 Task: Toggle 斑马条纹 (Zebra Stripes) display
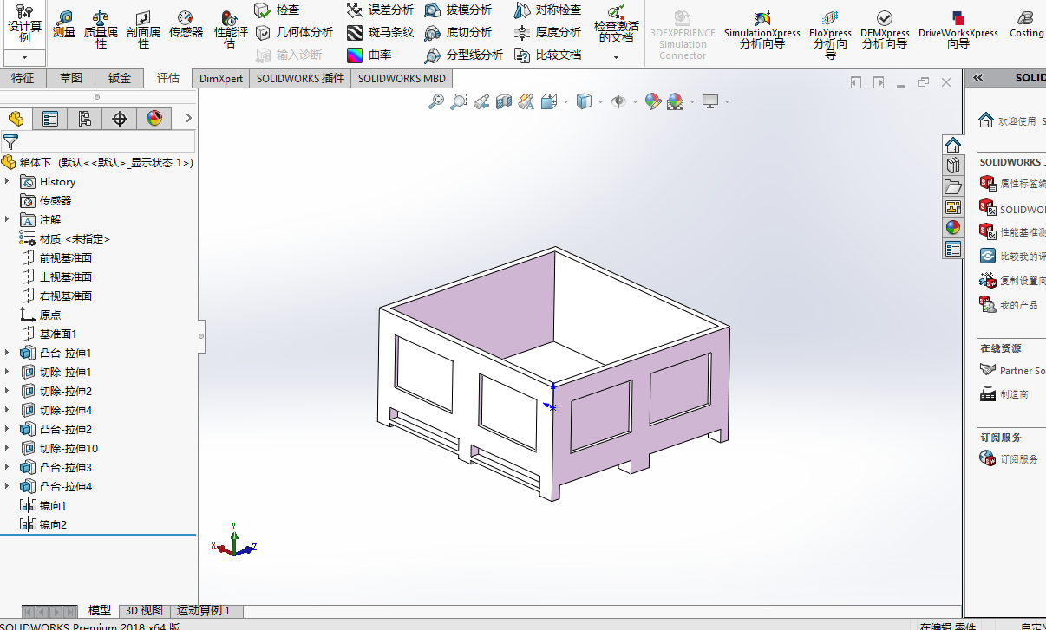(x=380, y=32)
